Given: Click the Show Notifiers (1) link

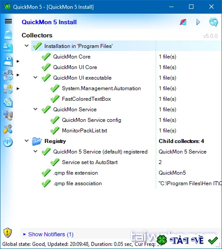Looking at the screenshot, I should (51, 234).
